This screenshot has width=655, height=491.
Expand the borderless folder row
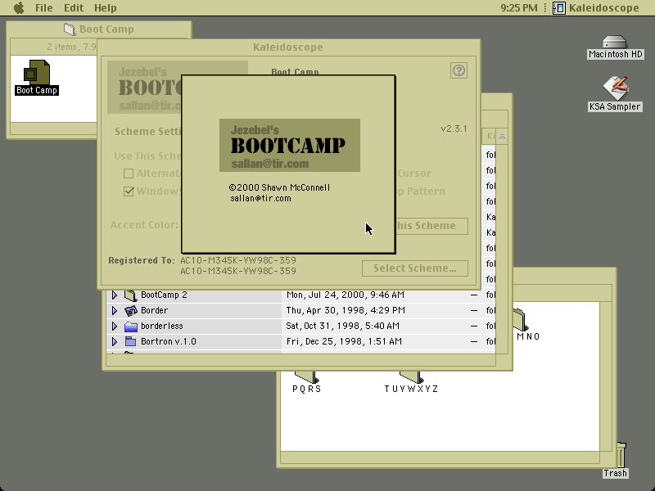[115, 326]
